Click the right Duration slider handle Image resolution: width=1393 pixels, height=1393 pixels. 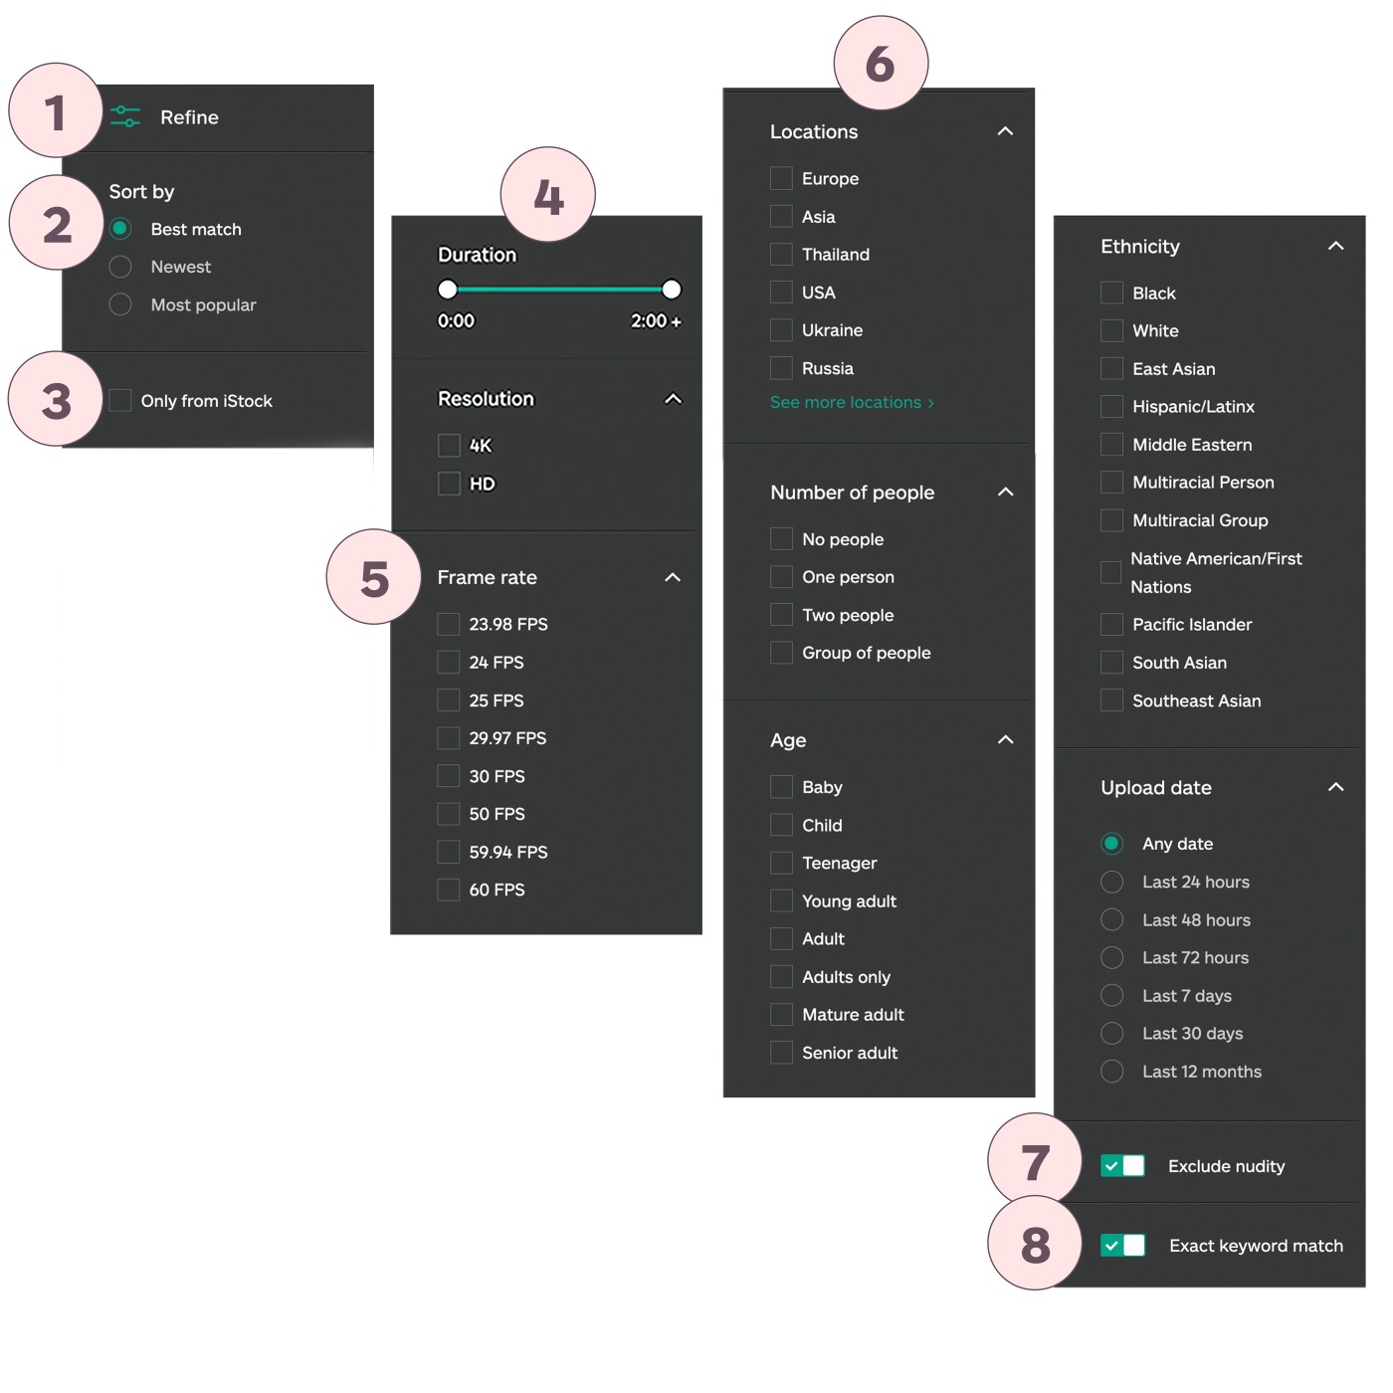click(672, 290)
